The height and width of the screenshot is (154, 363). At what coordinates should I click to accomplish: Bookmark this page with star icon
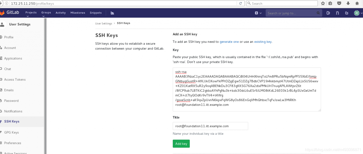pyautogui.click(x=323, y=3)
